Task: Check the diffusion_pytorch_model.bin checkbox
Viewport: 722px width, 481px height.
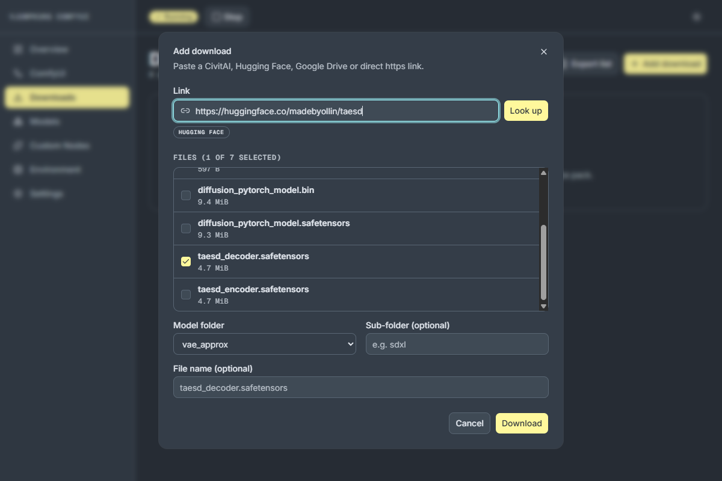Action: [x=186, y=195]
